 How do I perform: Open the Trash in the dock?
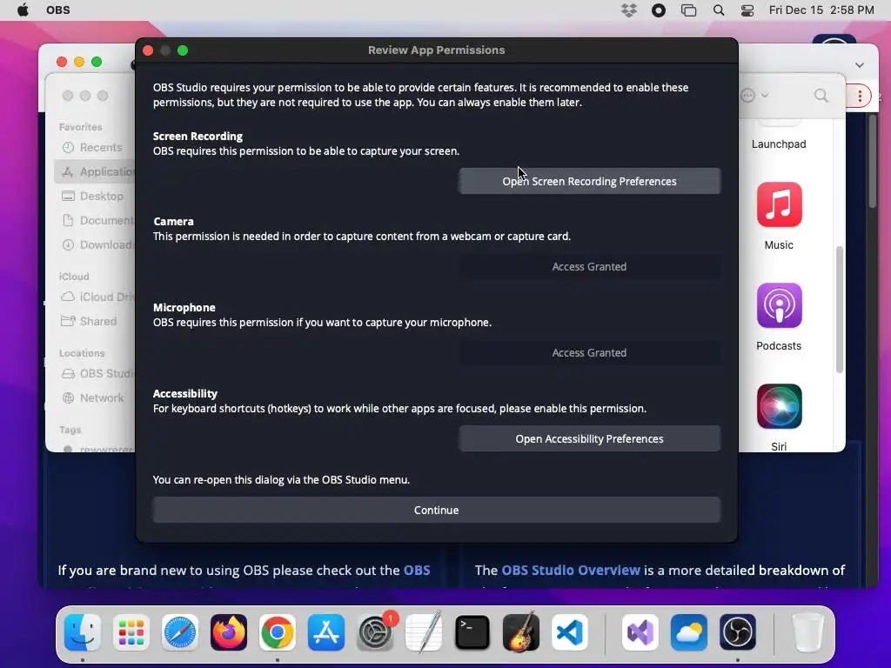807,632
